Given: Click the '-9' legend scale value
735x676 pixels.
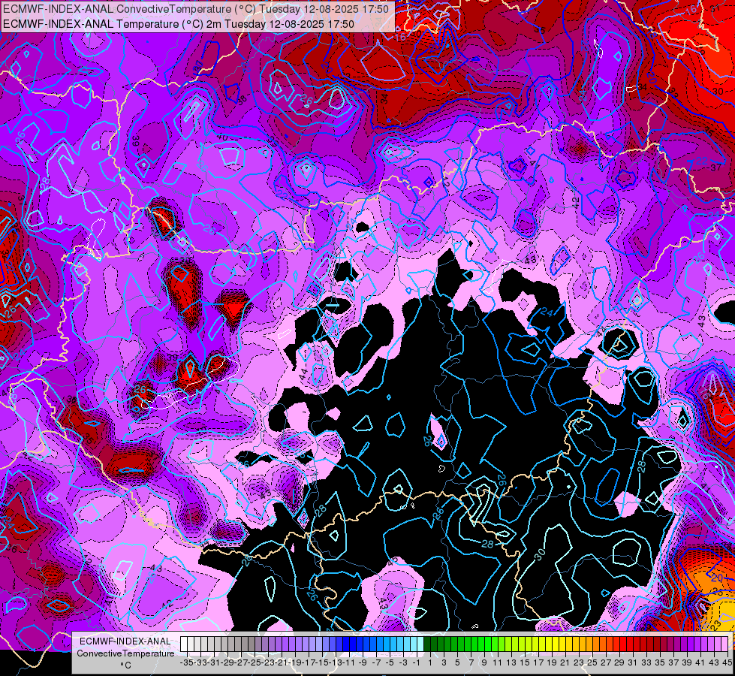Looking at the screenshot, I should 363,662.
